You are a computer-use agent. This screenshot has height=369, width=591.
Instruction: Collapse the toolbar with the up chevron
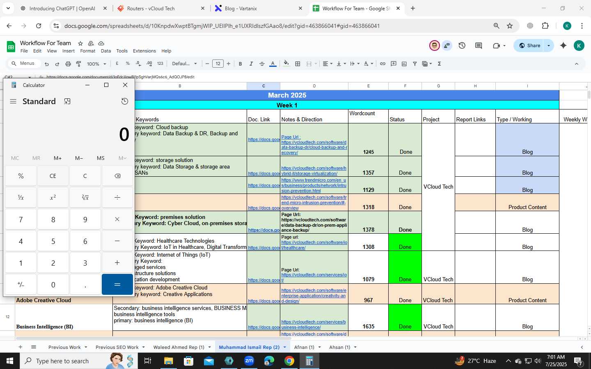pos(576,64)
